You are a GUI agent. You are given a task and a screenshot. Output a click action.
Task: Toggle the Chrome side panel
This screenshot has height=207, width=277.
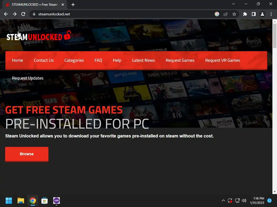(x=254, y=14)
